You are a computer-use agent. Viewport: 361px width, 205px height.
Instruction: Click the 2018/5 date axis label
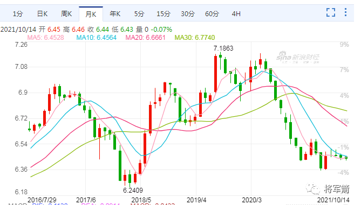tap(141, 200)
